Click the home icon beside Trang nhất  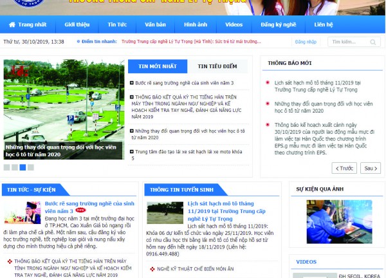tap(12, 24)
